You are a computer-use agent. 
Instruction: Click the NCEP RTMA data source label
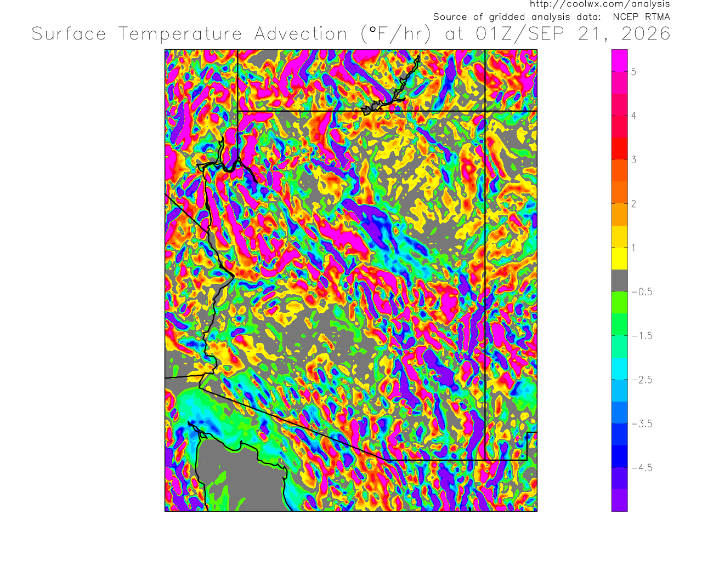point(641,17)
